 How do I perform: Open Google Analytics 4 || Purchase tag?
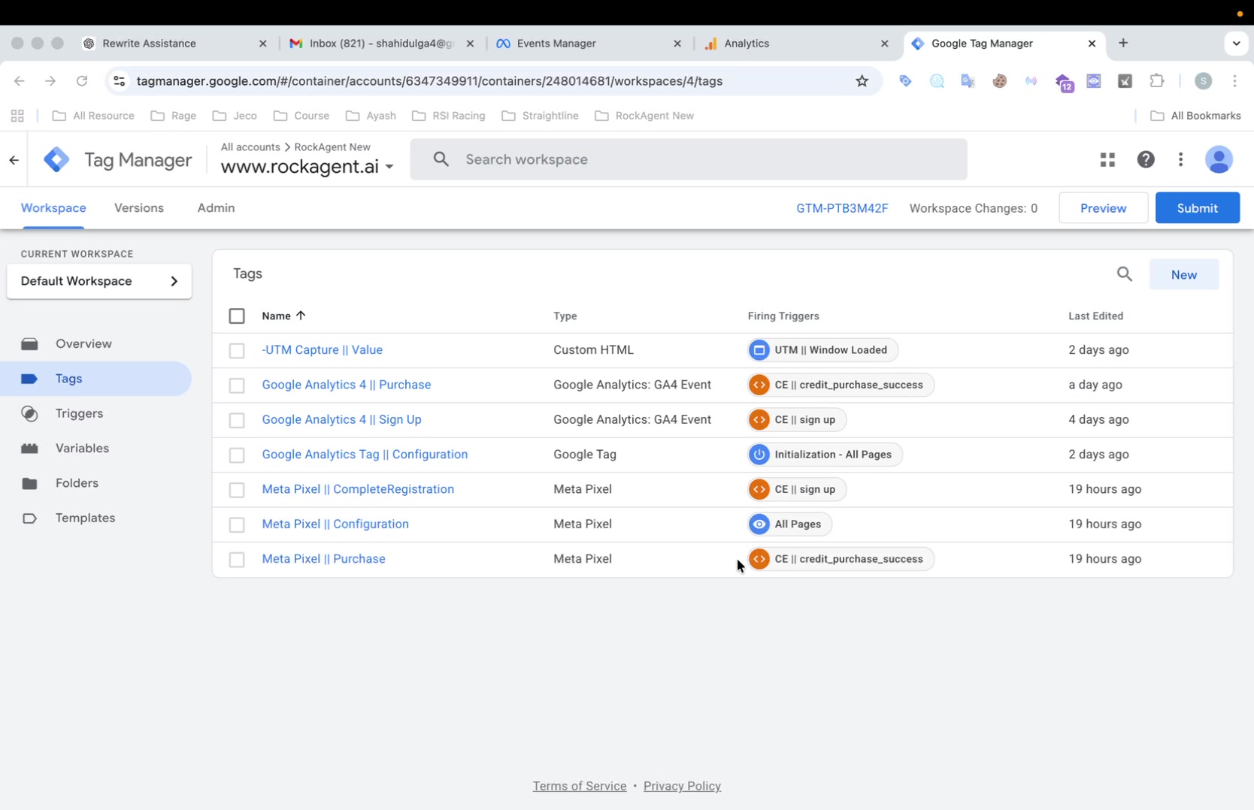pyautogui.click(x=346, y=385)
